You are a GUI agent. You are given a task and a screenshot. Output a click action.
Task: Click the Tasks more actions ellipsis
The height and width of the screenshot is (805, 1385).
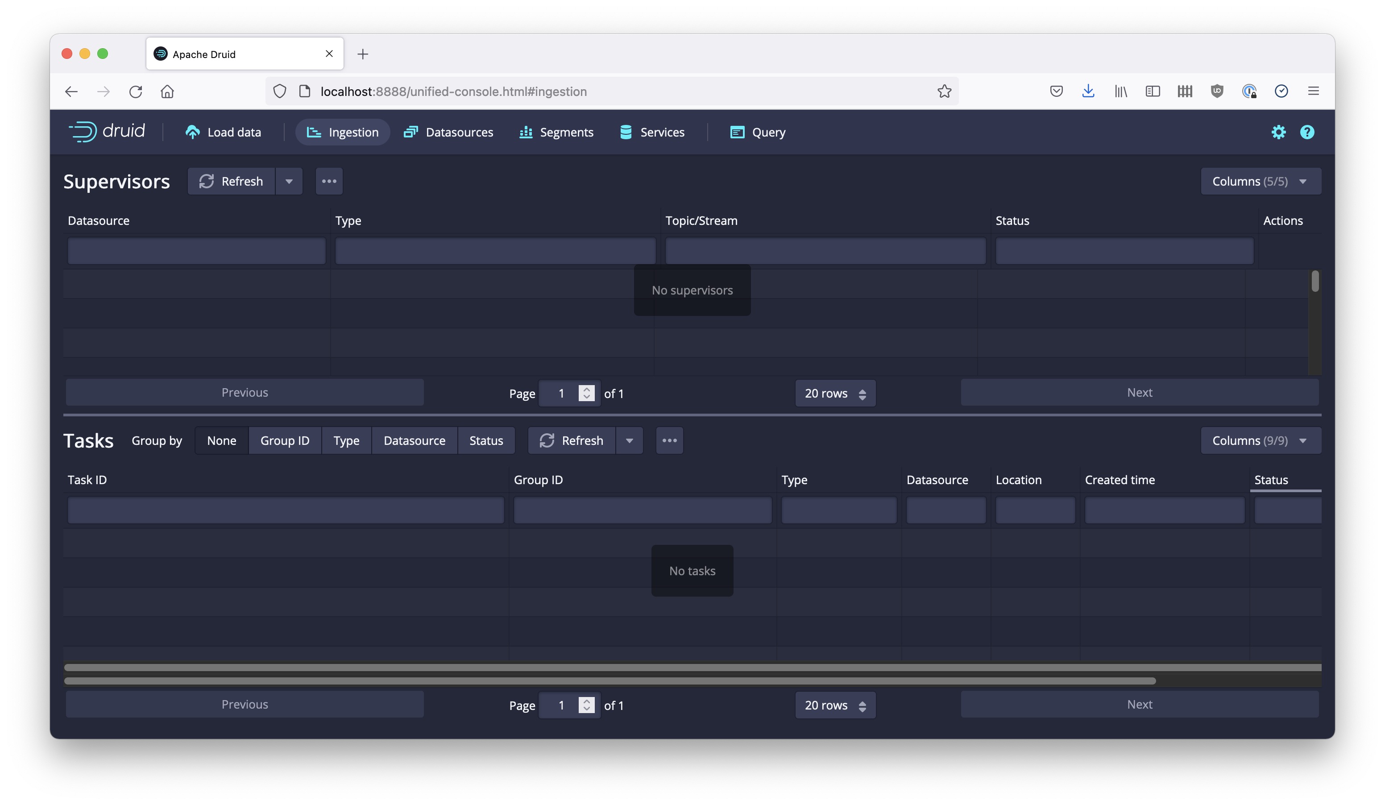click(669, 441)
